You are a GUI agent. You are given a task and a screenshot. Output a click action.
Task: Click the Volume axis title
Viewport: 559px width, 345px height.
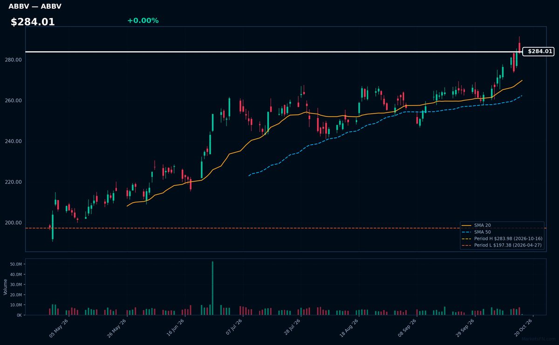pos(6,287)
